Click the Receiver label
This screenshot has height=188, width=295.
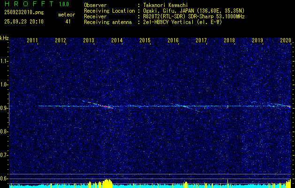pyautogui.click(x=95, y=16)
